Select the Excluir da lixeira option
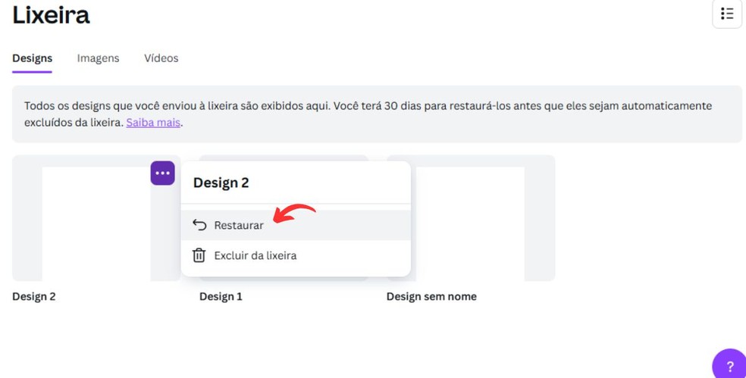 255,255
